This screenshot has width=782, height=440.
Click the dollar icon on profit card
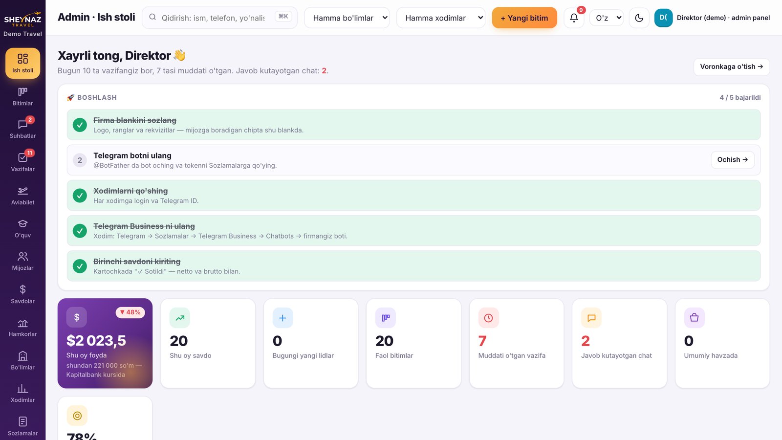tap(77, 317)
